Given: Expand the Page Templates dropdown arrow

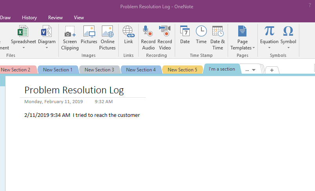Looking at the screenshot, I should coord(253,48).
